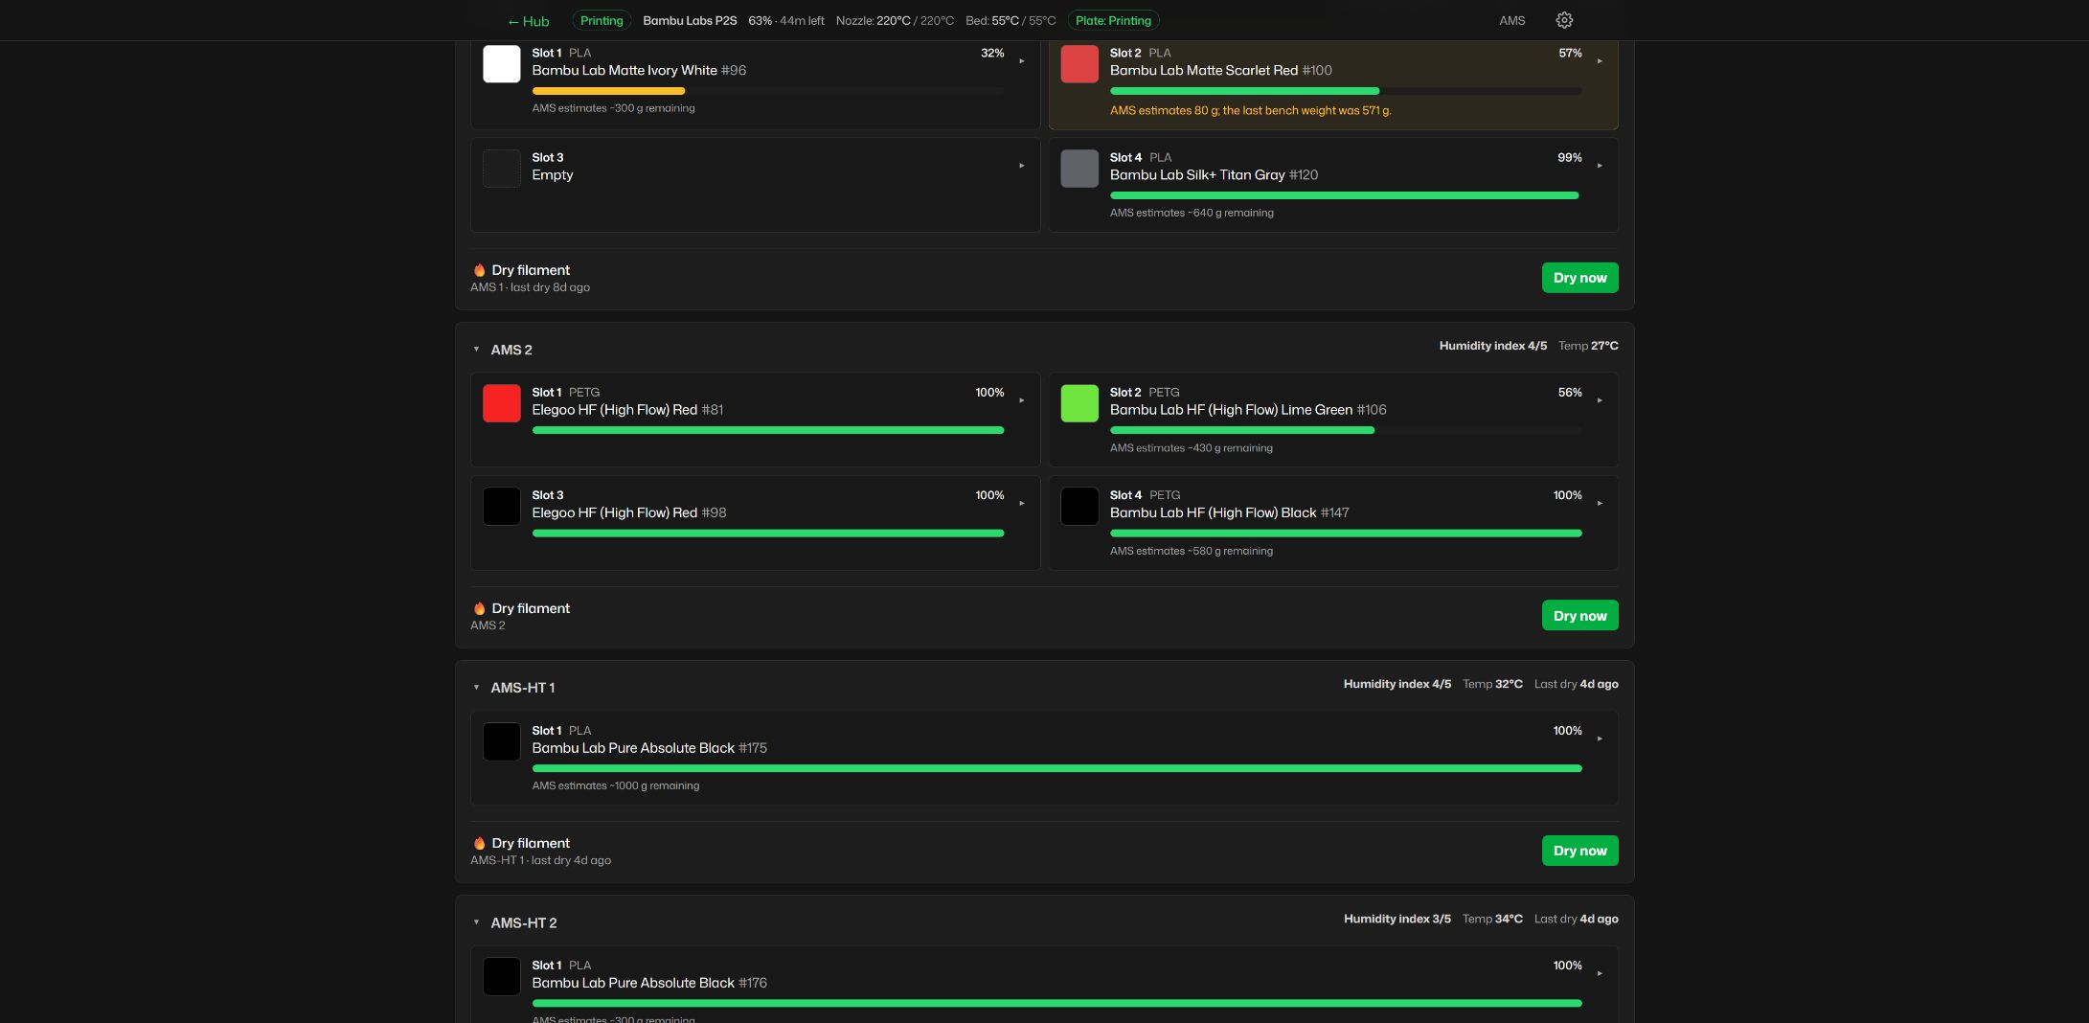2089x1023 pixels.
Task: Select Bambu Lab HF Black #147
Action: (1229, 512)
